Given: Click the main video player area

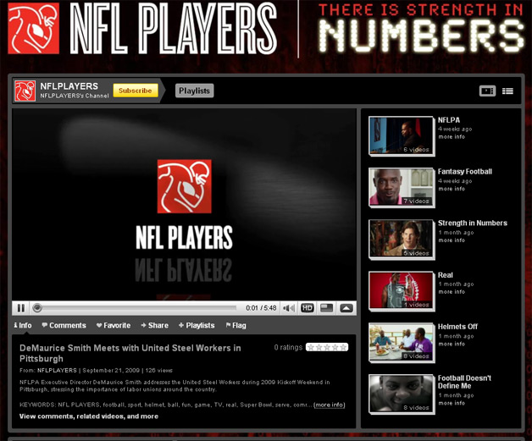Looking at the screenshot, I should click(x=184, y=204).
